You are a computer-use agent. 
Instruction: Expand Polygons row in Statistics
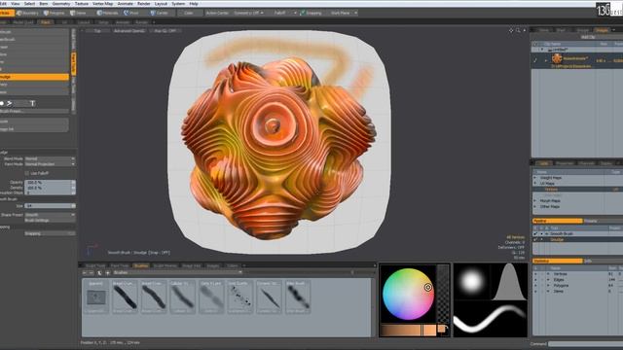(x=548, y=285)
